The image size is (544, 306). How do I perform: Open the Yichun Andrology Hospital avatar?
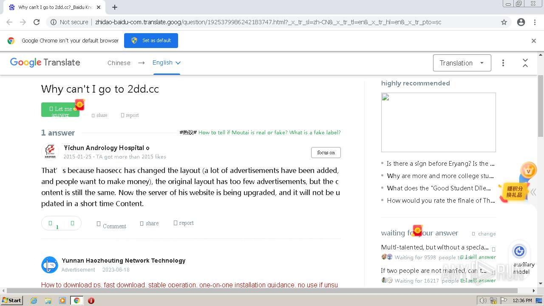click(x=50, y=151)
